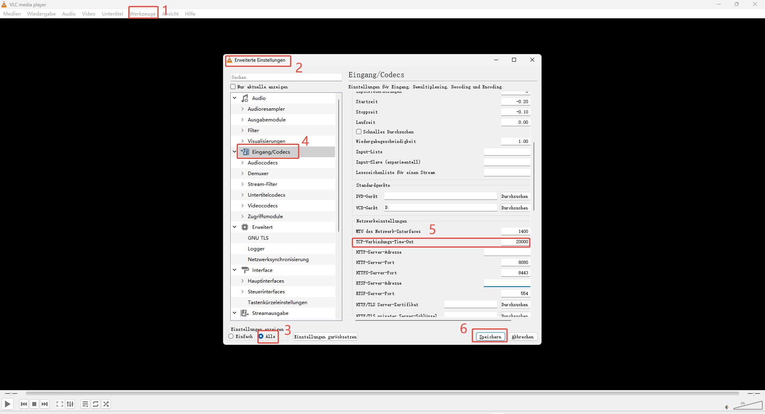Check 'Schnelles Durchsuchen' option
The width and height of the screenshot is (765, 414).
[x=359, y=132]
